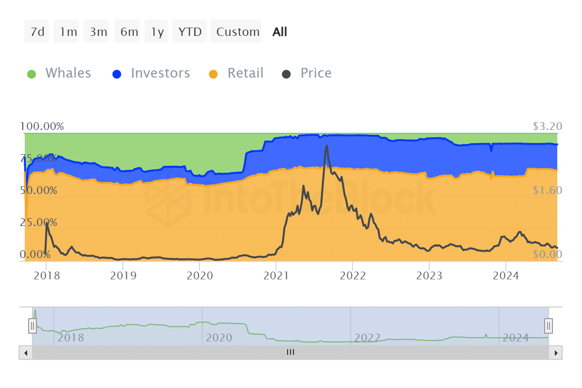Select the 7d time range button
582x388 pixels.
pos(37,32)
